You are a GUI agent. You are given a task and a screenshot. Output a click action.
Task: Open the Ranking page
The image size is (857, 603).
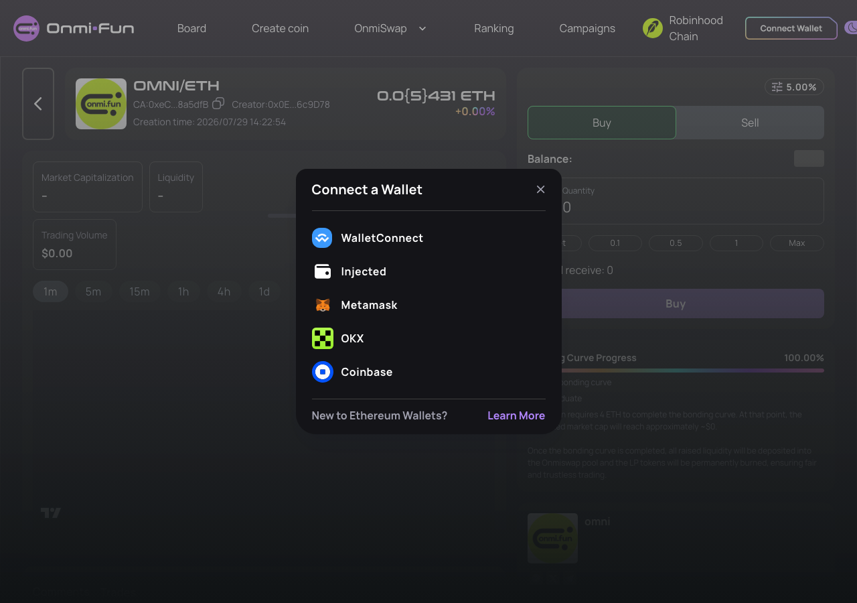click(494, 28)
